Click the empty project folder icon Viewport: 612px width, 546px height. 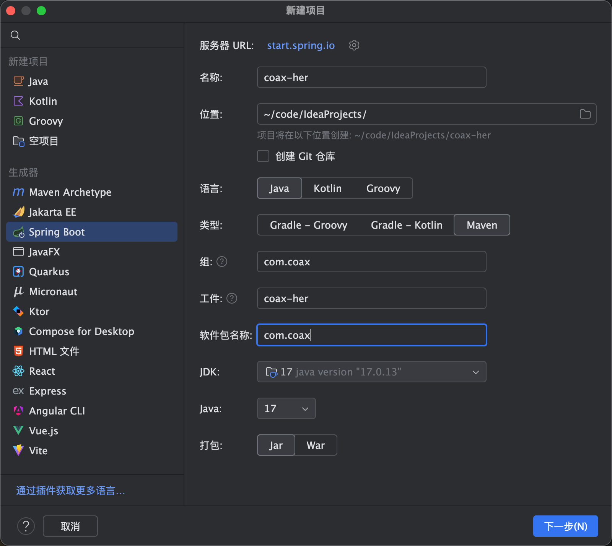tap(18, 141)
